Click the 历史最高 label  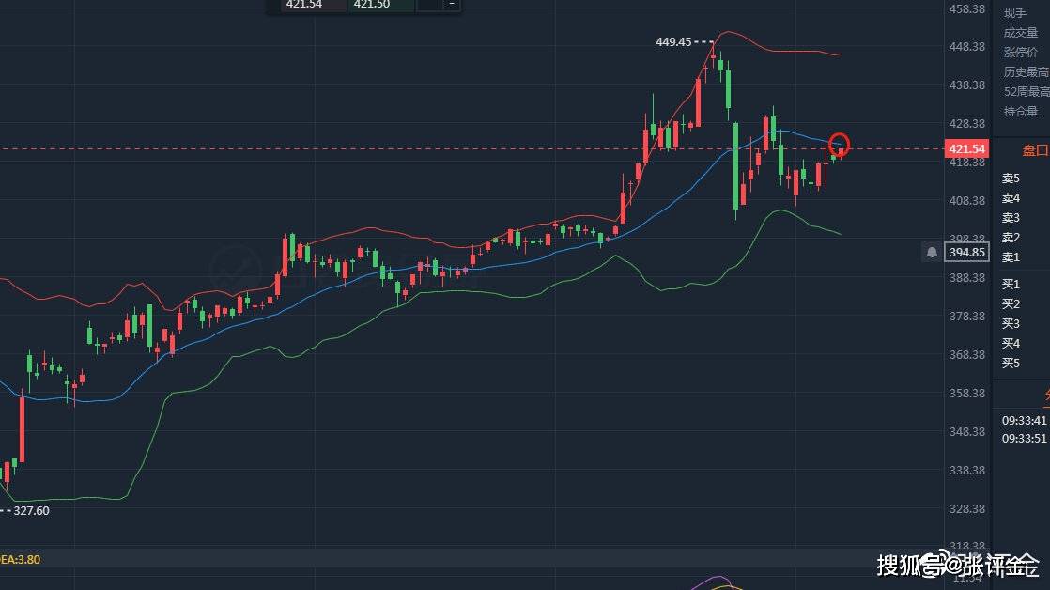point(1026,71)
